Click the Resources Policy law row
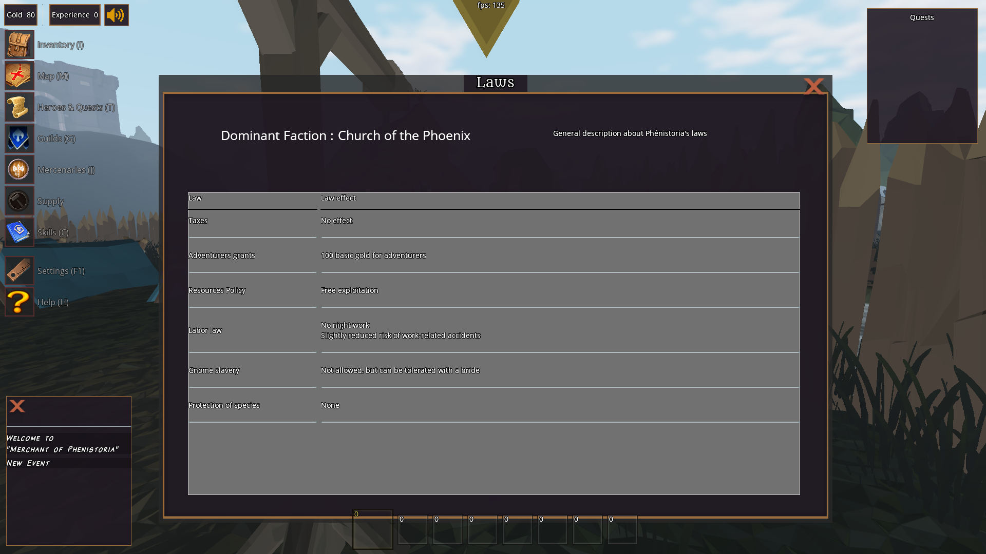The width and height of the screenshot is (986, 554). coord(494,290)
